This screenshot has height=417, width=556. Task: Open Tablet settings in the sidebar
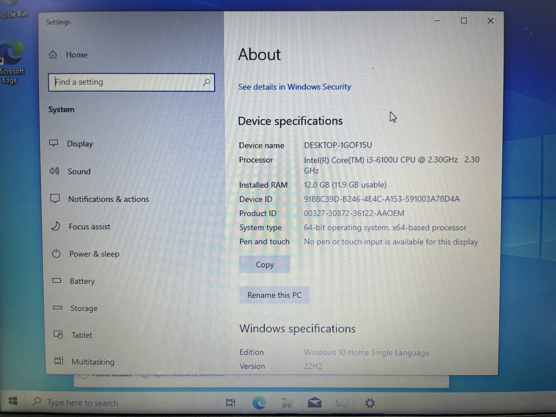coord(82,335)
